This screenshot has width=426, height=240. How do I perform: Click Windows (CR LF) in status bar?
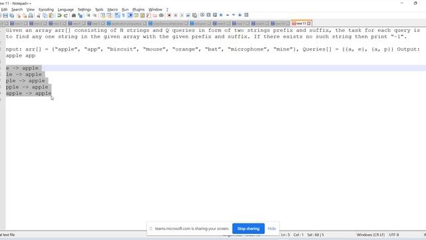click(x=371, y=235)
